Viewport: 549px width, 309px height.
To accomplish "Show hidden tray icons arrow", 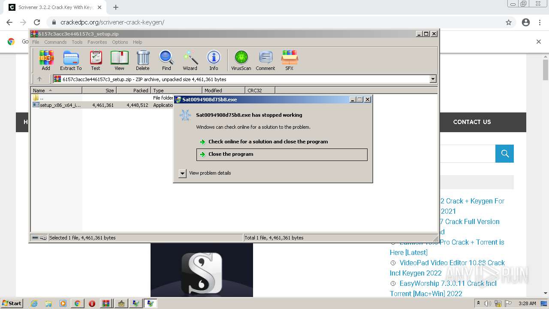I will click(479, 303).
